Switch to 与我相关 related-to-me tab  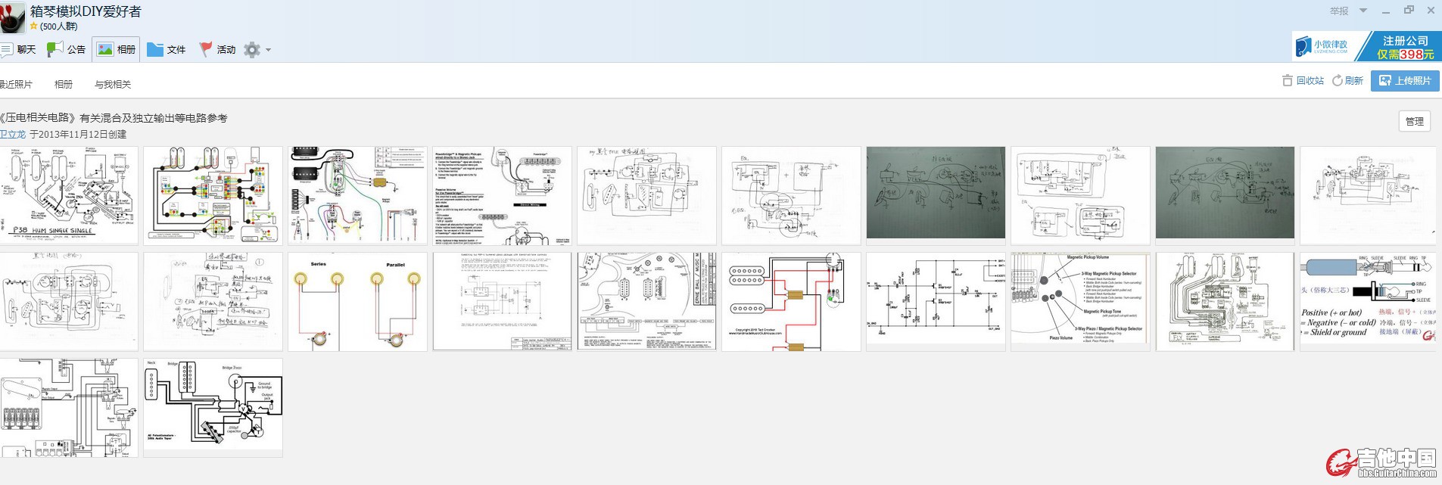point(113,85)
